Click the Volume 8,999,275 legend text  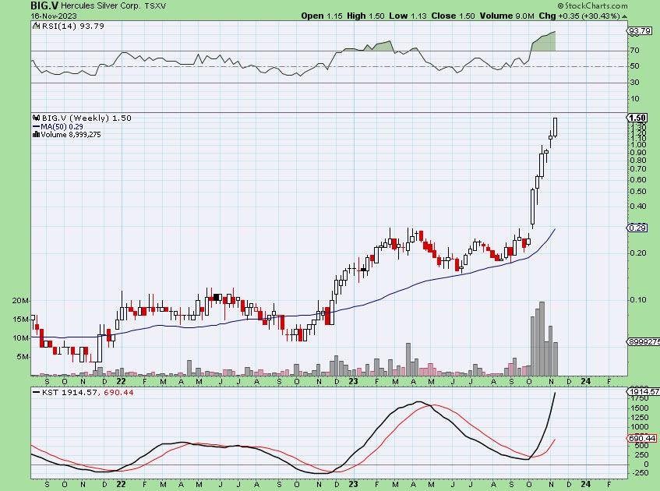tap(71, 135)
